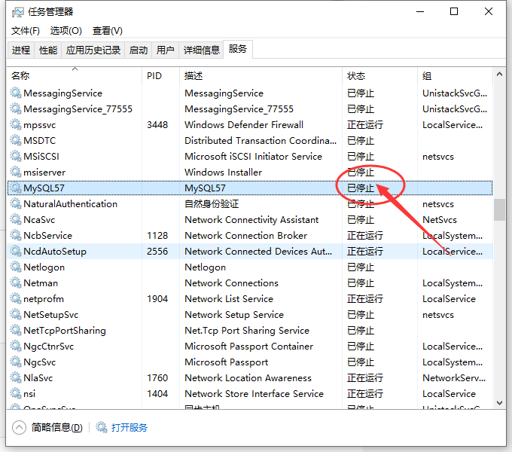The image size is (512, 452).
Task: Click the netprofm service gear icon
Action: 16,298
